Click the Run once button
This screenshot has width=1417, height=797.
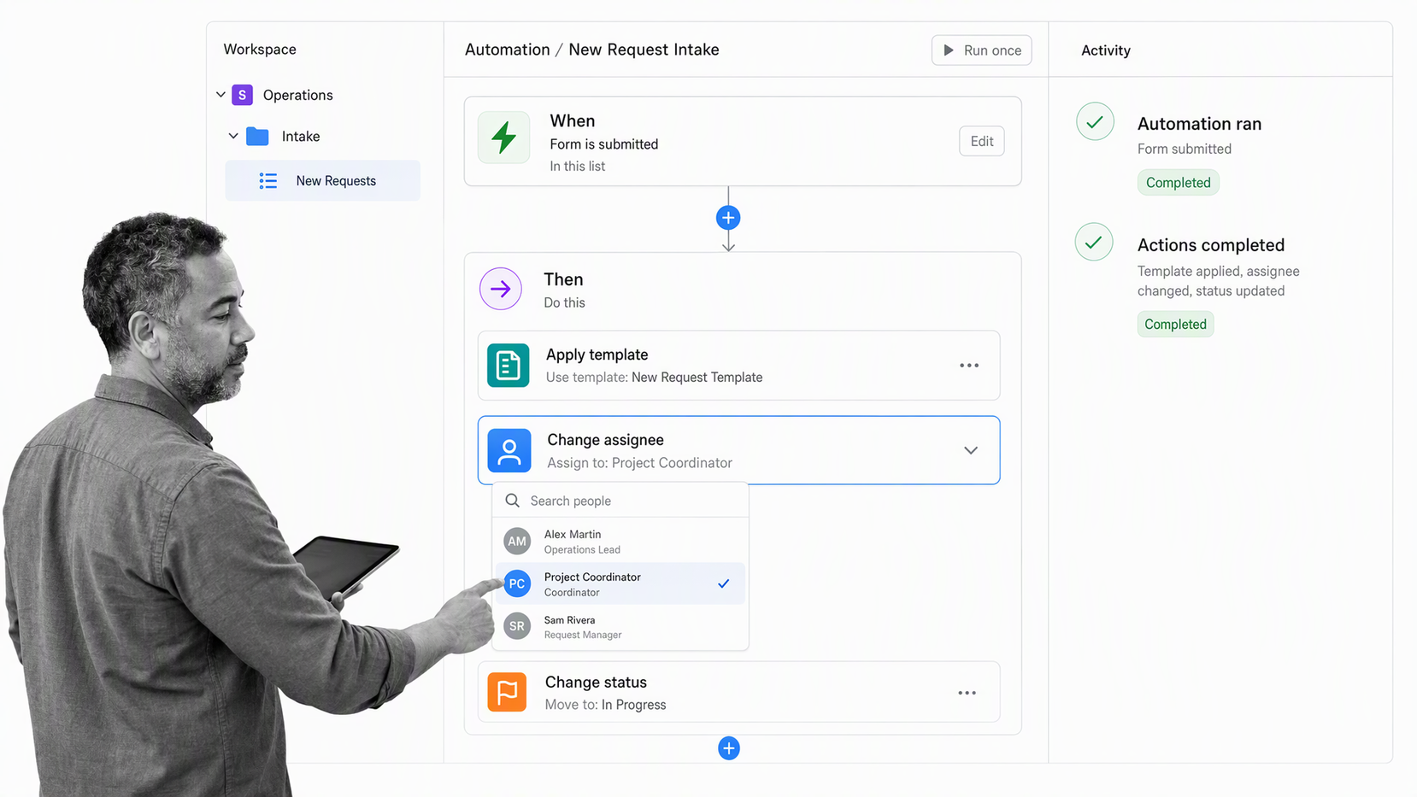tap(982, 50)
